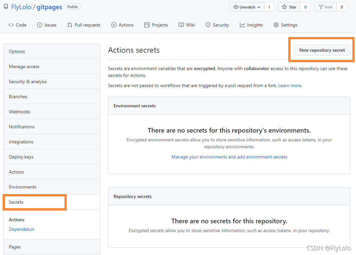356x255 pixels.
Task: Open Environments settings
Action: (52, 187)
